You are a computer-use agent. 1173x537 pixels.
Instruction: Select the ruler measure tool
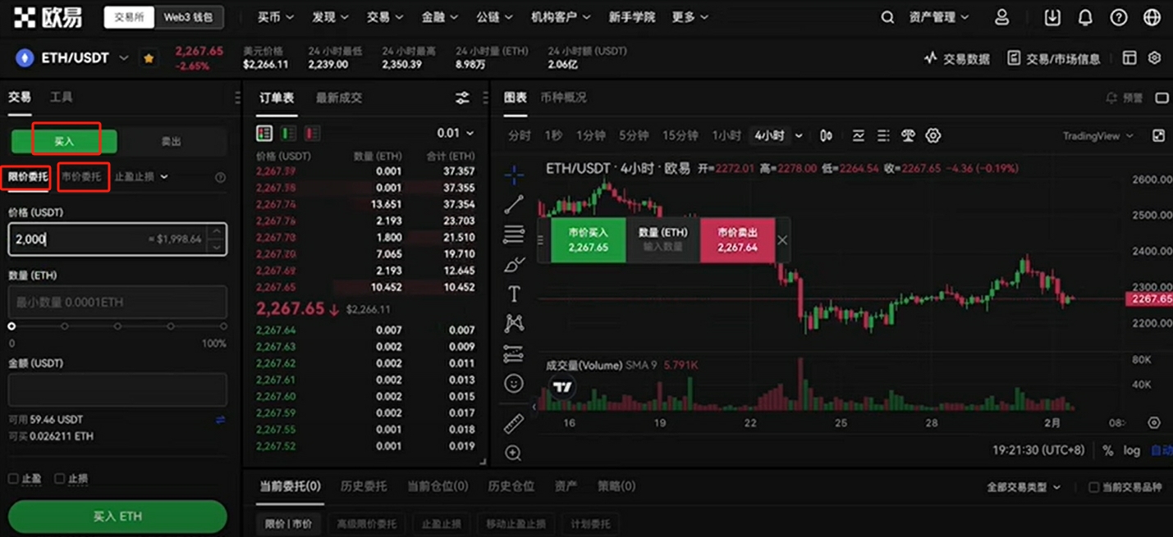tap(514, 423)
